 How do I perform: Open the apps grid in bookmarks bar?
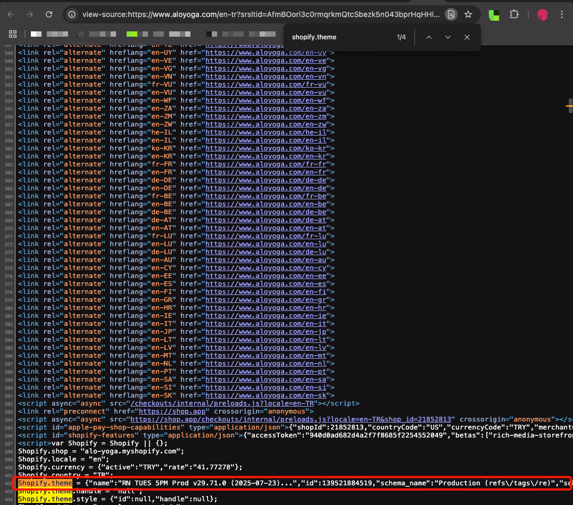pos(13,34)
